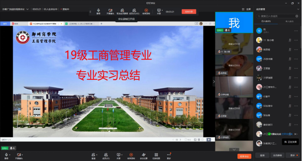Select the joined members tab
The height and width of the screenshot is (161, 302).
tap(266, 21)
